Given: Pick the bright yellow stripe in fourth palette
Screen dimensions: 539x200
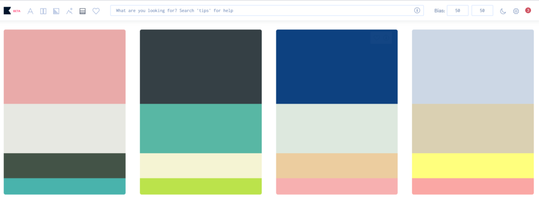Looking at the screenshot, I should (x=473, y=166).
